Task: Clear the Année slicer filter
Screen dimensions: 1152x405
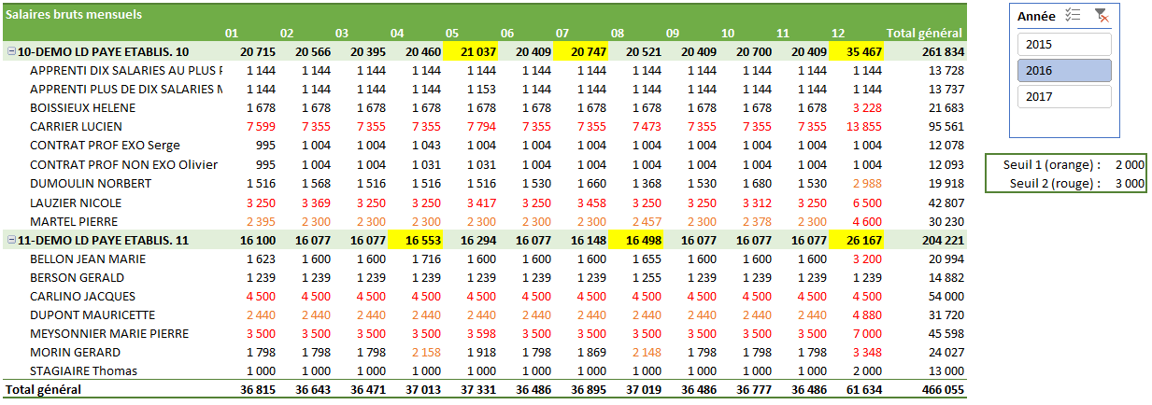Action: (x=1101, y=16)
